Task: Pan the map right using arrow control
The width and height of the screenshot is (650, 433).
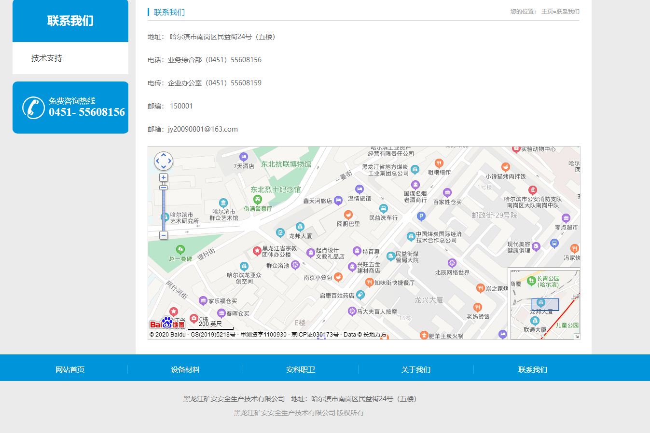Action: coord(170,161)
